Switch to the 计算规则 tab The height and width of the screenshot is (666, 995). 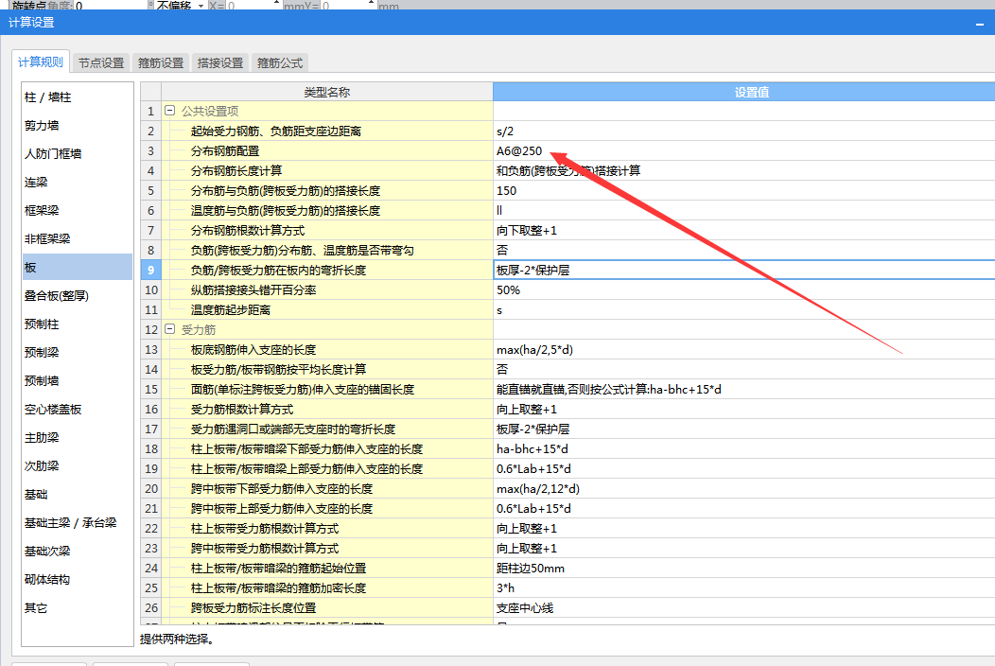click(x=41, y=62)
